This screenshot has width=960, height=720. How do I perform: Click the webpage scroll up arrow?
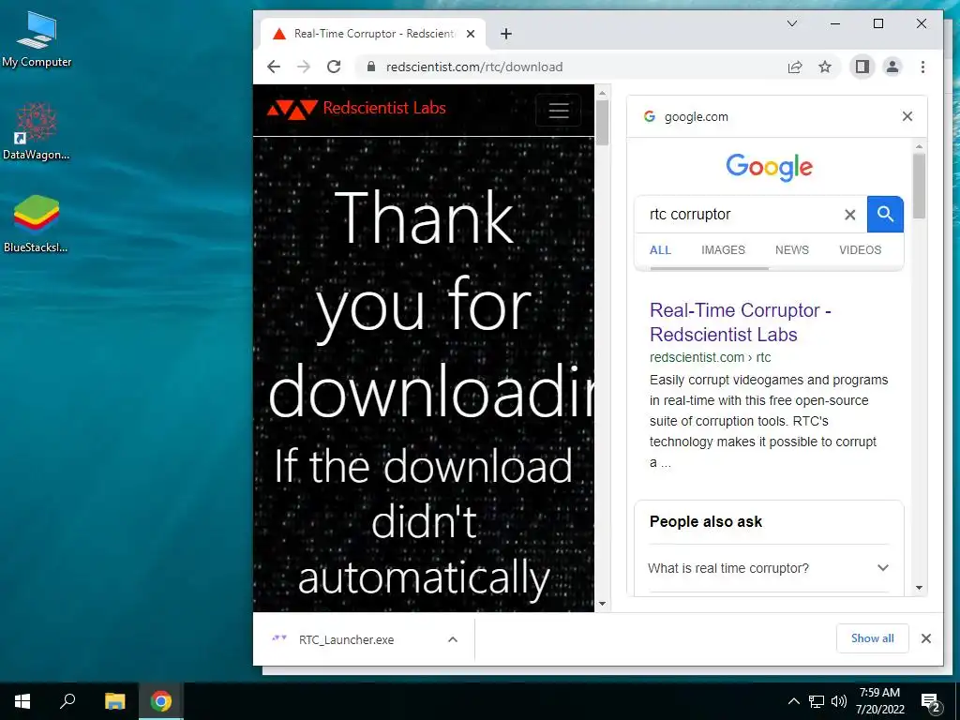pyautogui.click(x=602, y=93)
